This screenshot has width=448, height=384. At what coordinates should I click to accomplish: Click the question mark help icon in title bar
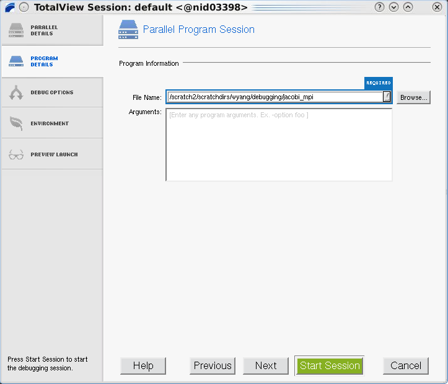(x=379, y=7)
